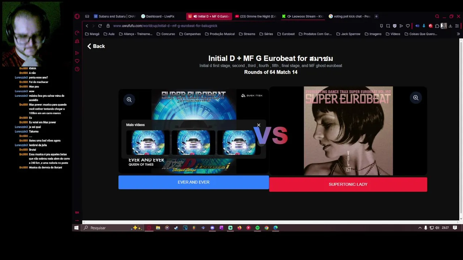The height and width of the screenshot is (260, 463).
Task: Open the tab search magnifier
Action: tap(437, 16)
